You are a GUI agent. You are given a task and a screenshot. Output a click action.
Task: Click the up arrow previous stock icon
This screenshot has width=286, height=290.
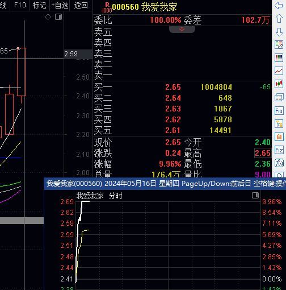click(x=279, y=19)
